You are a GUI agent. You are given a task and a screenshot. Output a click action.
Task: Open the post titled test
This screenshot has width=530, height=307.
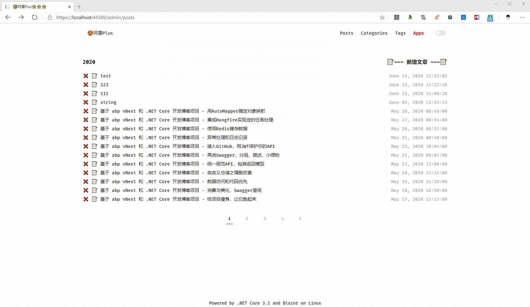[x=106, y=76]
